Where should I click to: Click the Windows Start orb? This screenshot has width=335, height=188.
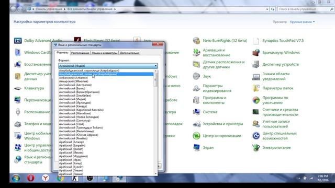[16, 178]
